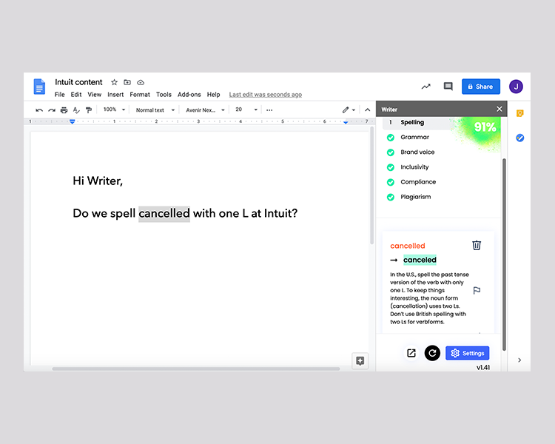Viewport: 555px width, 444px height.
Task: Select the Plagiarism category
Action: (x=416, y=197)
